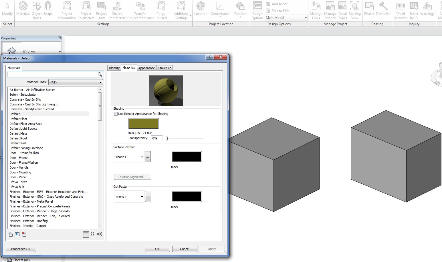Image resolution: width=442 pixels, height=262 pixels.
Task: Open the Identity tab
Action: [114, 68]
